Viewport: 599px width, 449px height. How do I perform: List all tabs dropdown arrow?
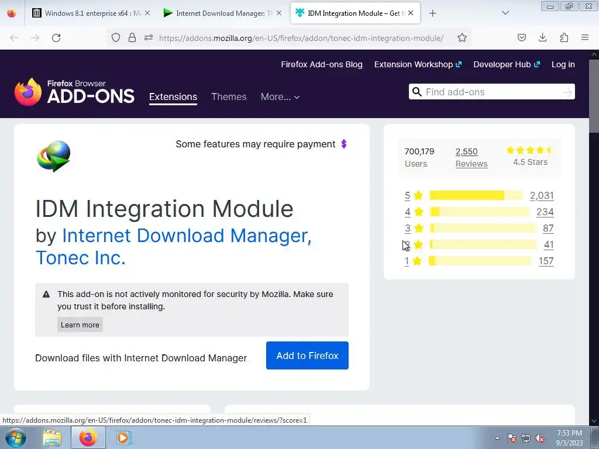[505, 13]
